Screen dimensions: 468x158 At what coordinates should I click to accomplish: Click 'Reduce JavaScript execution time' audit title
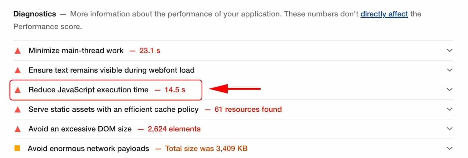click(89, 90)
